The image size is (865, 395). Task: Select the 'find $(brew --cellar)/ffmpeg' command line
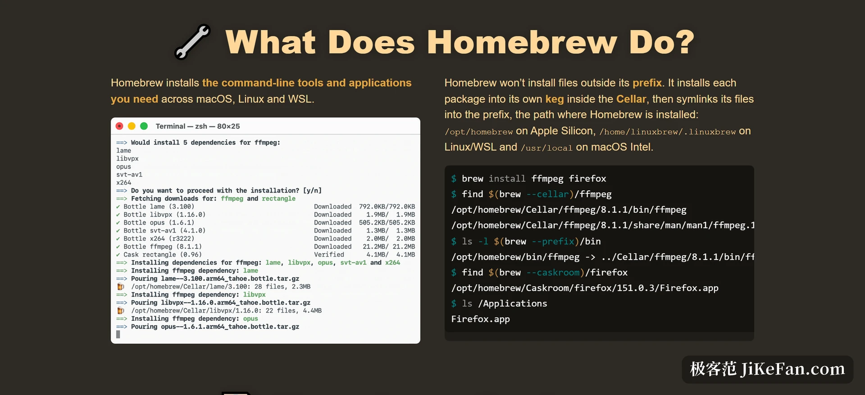pyautogui.click(x=531, y=194)
